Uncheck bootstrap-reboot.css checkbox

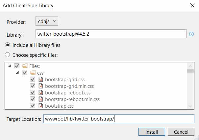point(33,92)
